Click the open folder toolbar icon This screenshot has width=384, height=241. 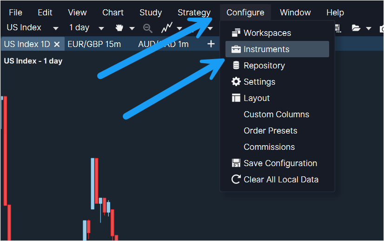point(356,28)
